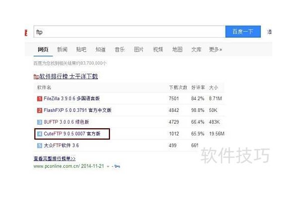Open FileZilla 3.9.0.6 多国语言版 link
Viewport: 297px width, 198px height.
(72, 99)
